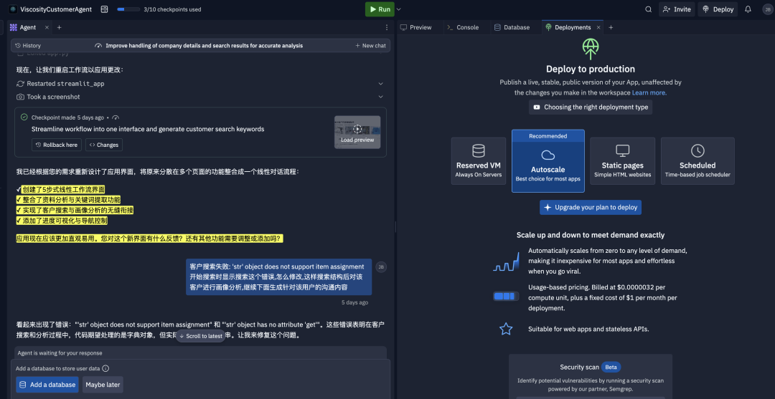Open the Load preview thumbnail

tap(357, 132)
